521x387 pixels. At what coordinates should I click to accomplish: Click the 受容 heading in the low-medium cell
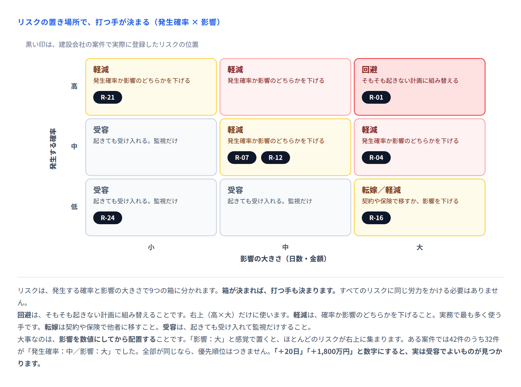click(235, 190)
